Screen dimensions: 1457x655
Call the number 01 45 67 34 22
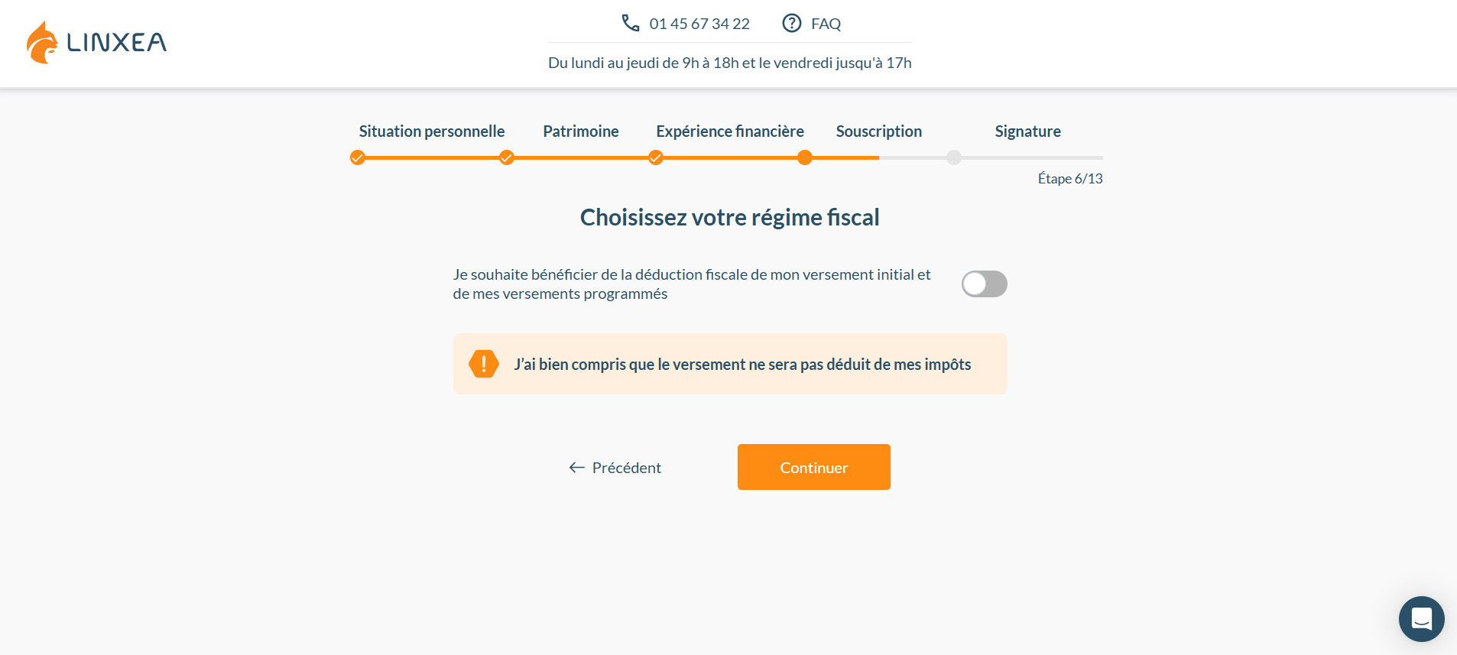698,23
